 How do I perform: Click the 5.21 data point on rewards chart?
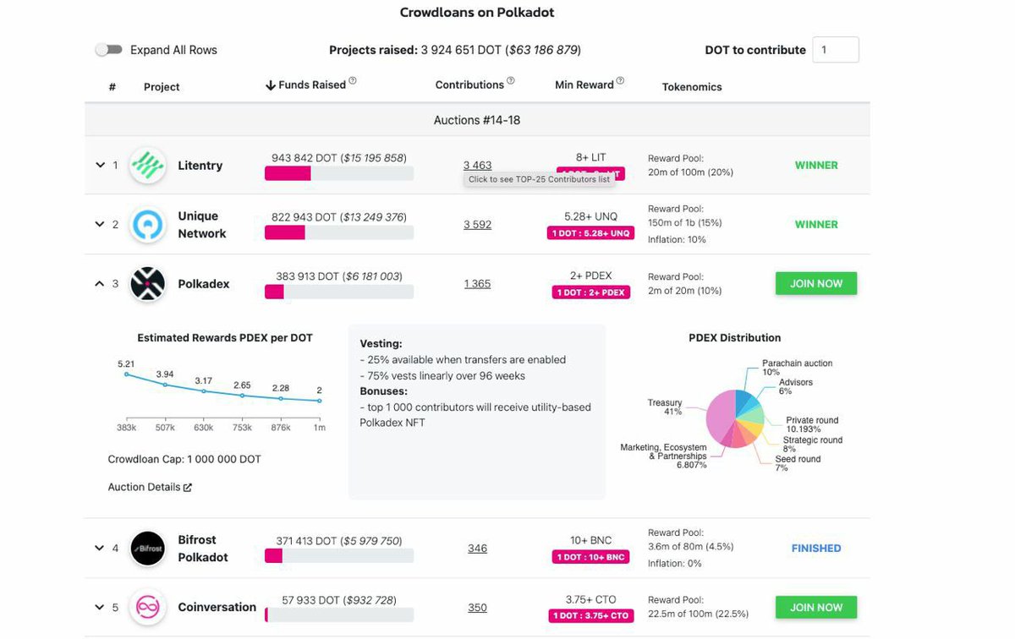(126, 374)
